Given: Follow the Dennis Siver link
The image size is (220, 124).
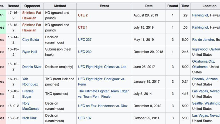Looking at the screenshot, I should [x=32, y=67].
